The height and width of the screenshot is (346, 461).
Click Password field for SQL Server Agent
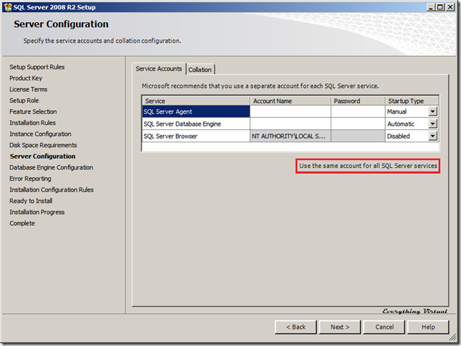(358, 112)
